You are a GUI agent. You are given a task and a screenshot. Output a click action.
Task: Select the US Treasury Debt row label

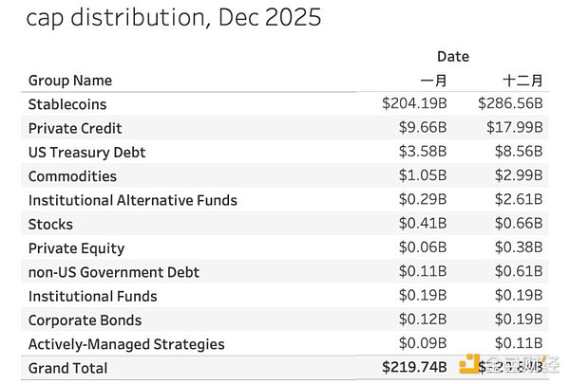click(86, 152)
